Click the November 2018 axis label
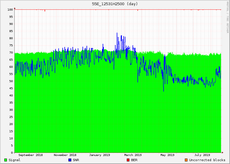This screenshot has height=164, width=230. 65,155
